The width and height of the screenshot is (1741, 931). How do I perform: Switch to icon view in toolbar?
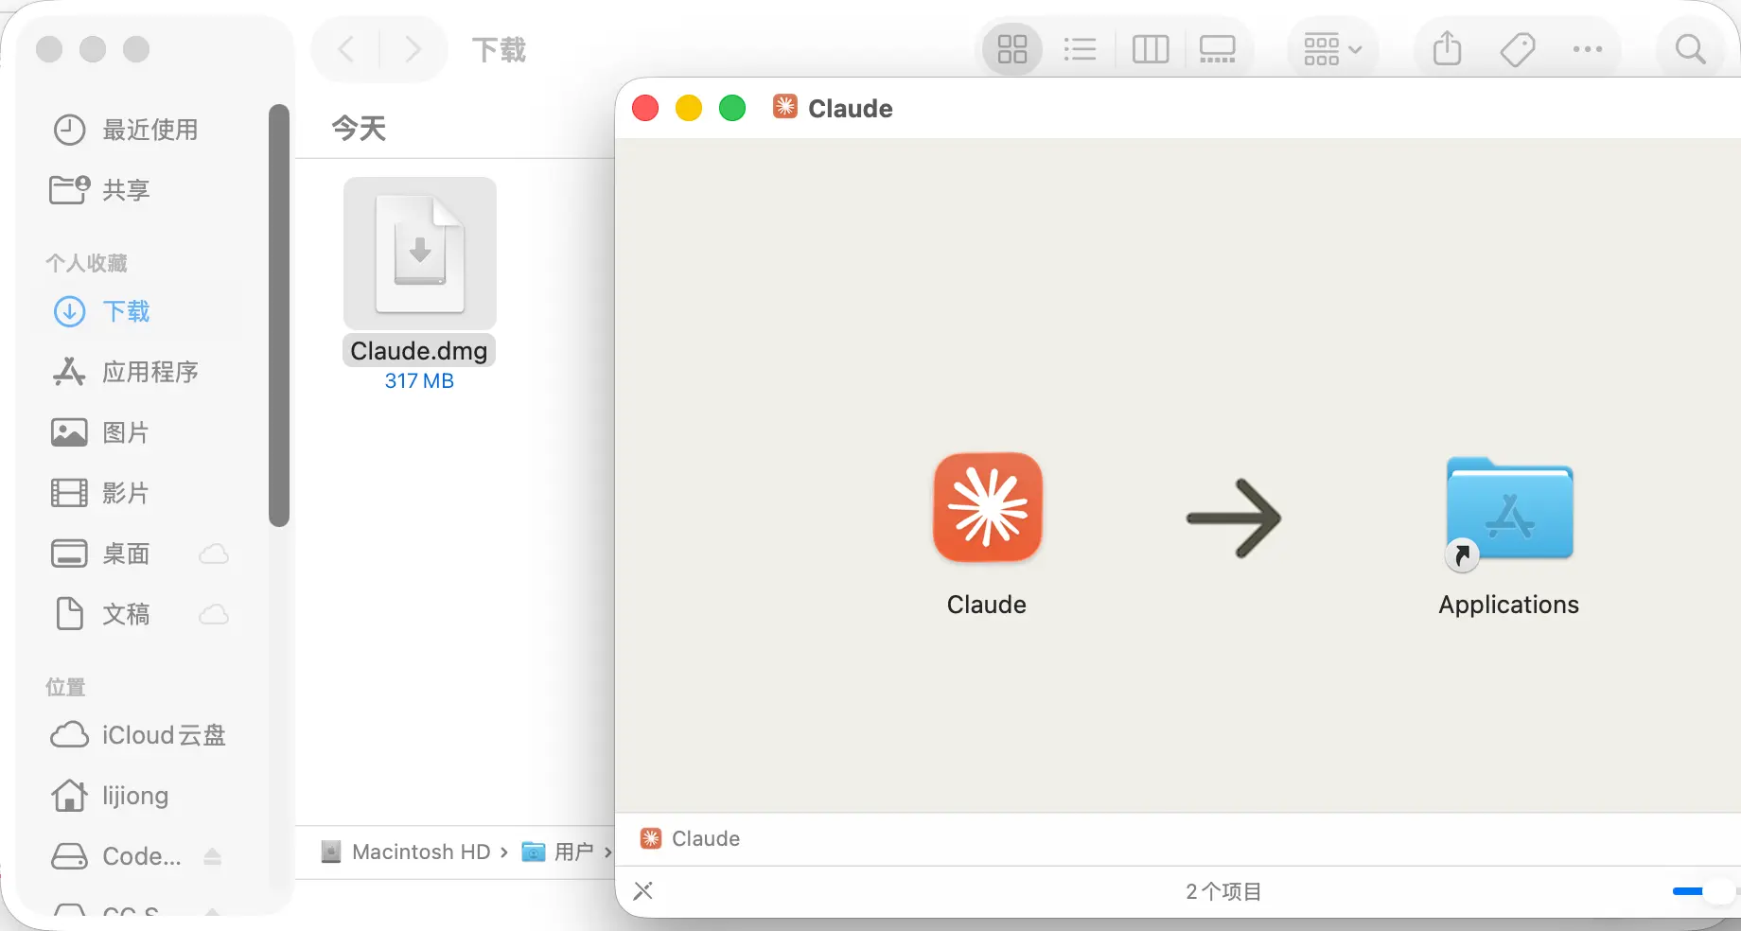1011,49
